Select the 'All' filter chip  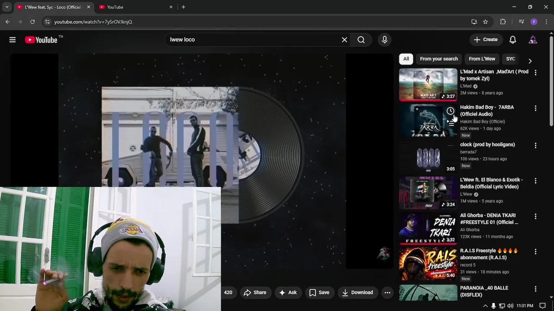tap(406, 59)
